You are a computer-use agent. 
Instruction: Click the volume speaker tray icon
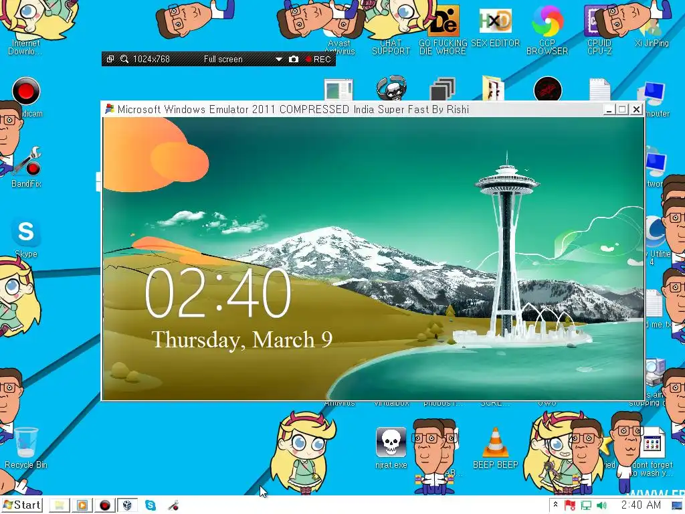pyautogui.click(x=601, y=506)
